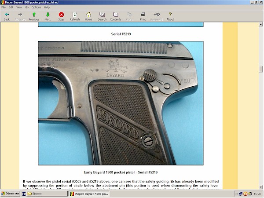Click the vertical scrollbar down arrow
Screen dimensions: 264x198
coord(261,187)
